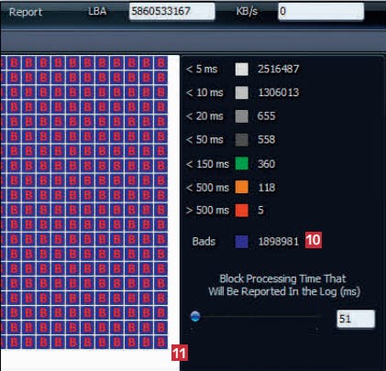The image size is (386, 371).
Task: Click the blue Bads color swatch
Action: coord(242,241)
